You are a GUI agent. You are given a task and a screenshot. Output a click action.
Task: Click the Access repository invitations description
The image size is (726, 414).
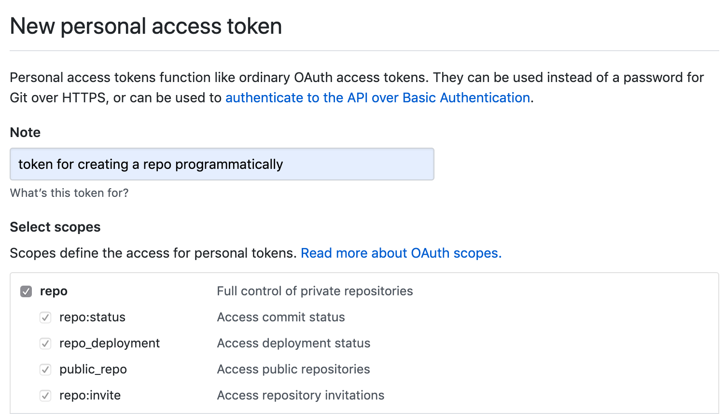click(x=301, y=396)
